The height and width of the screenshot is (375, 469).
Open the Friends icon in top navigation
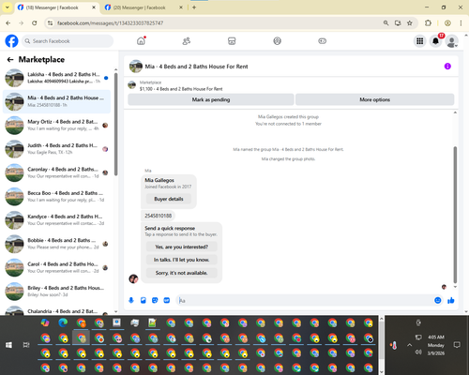[187, 41]
